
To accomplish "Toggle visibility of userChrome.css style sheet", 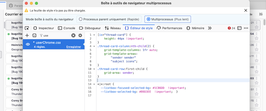I will 28,44.
